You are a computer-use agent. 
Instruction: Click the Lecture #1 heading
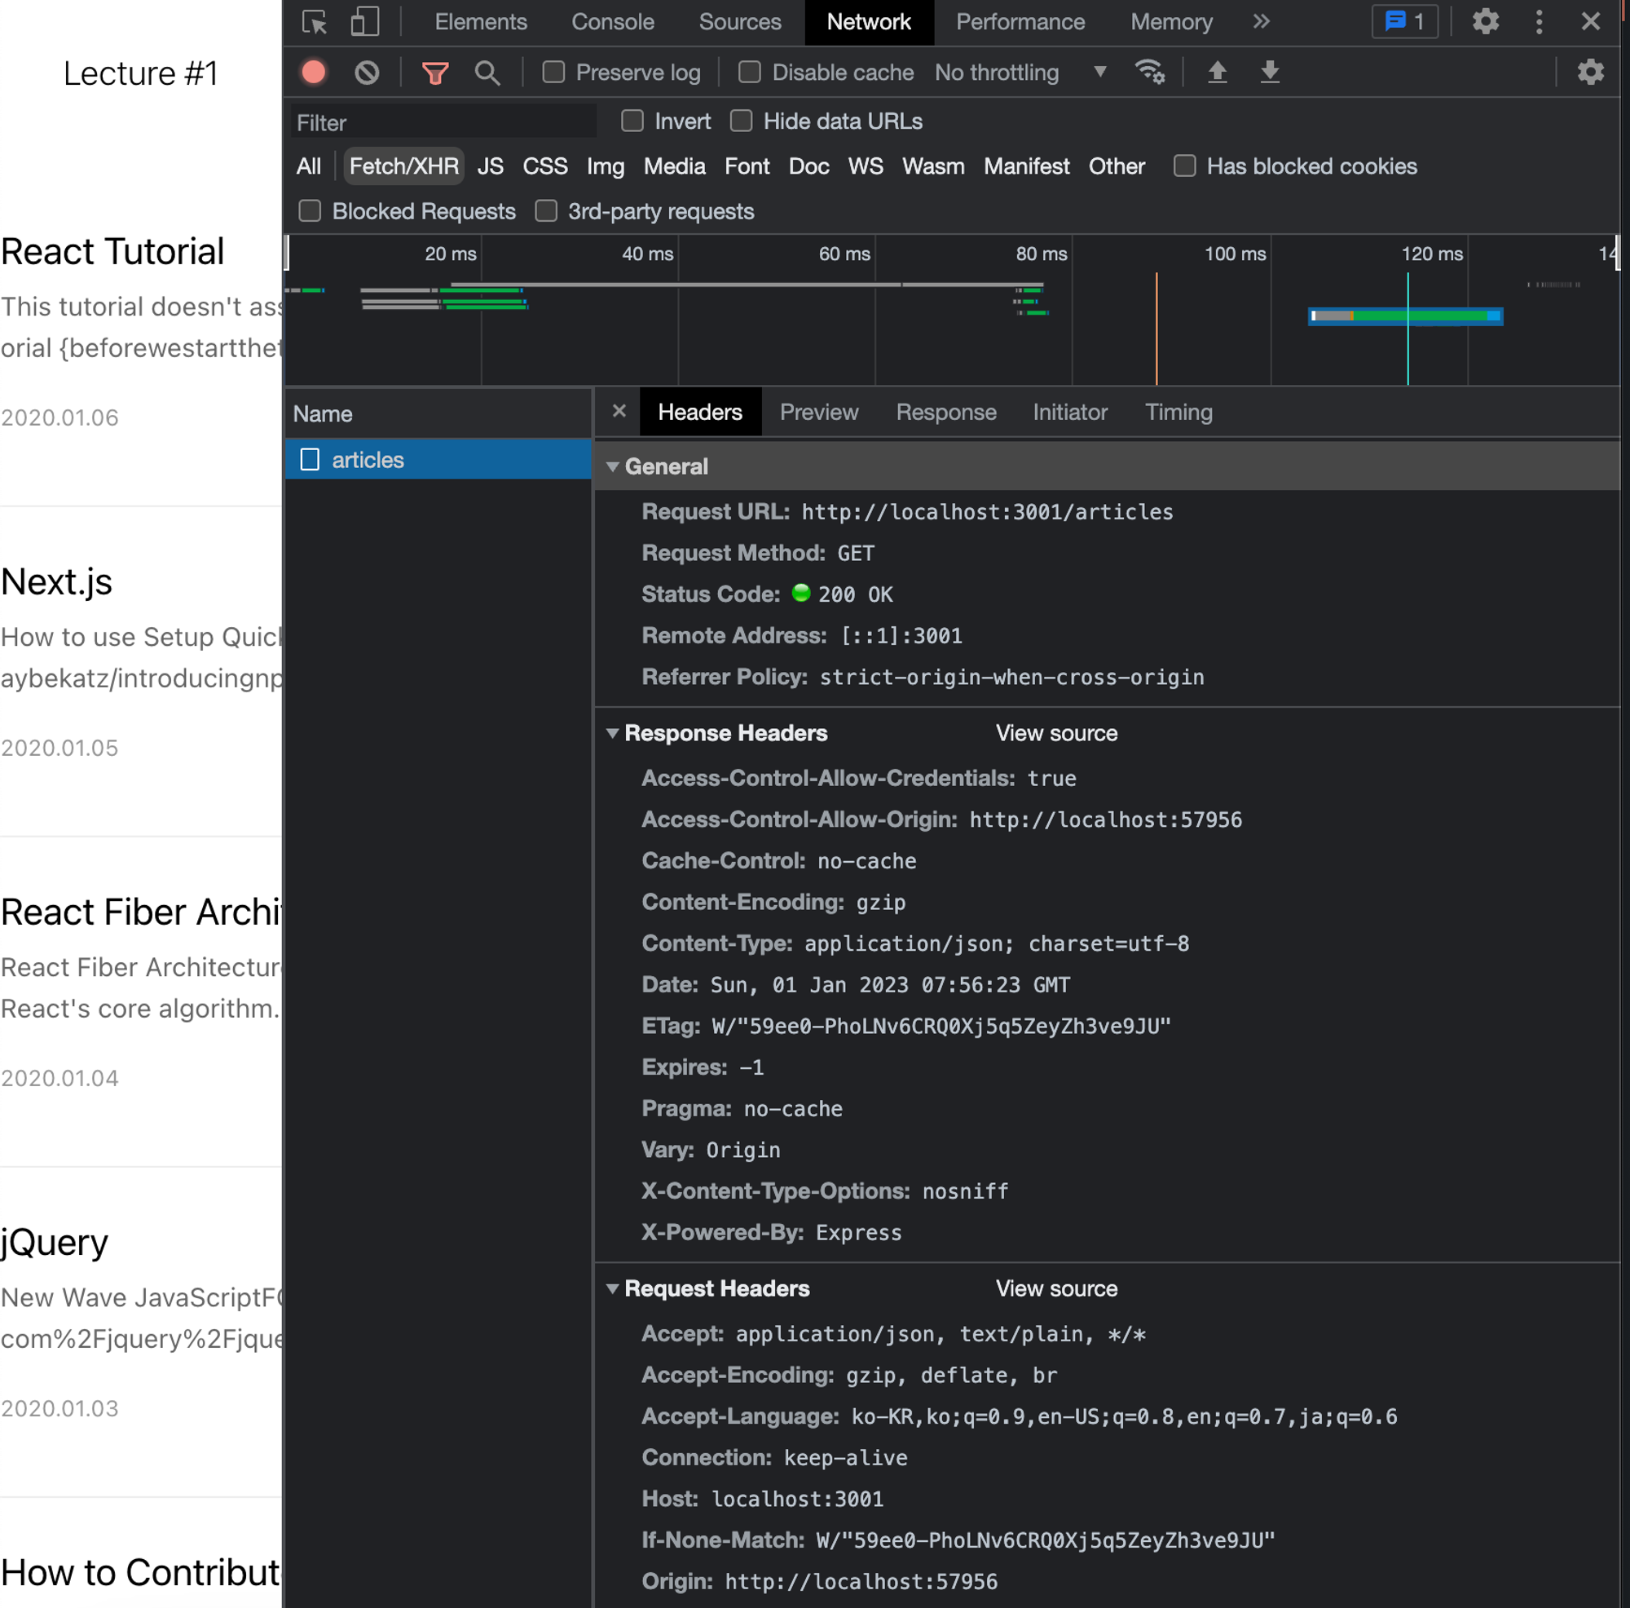pos(141,73)
